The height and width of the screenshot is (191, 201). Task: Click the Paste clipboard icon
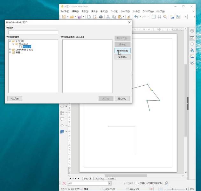(120, 17)
